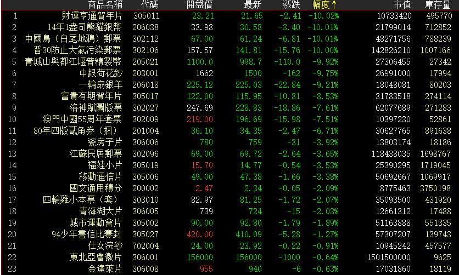
Task: Sort by 庫存量 column header
Action: tap(438, 5)
